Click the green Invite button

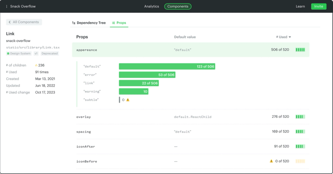[x=319, y=6]
